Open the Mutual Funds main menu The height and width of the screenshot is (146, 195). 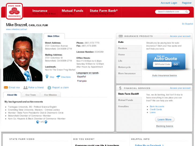pos(73,12)
